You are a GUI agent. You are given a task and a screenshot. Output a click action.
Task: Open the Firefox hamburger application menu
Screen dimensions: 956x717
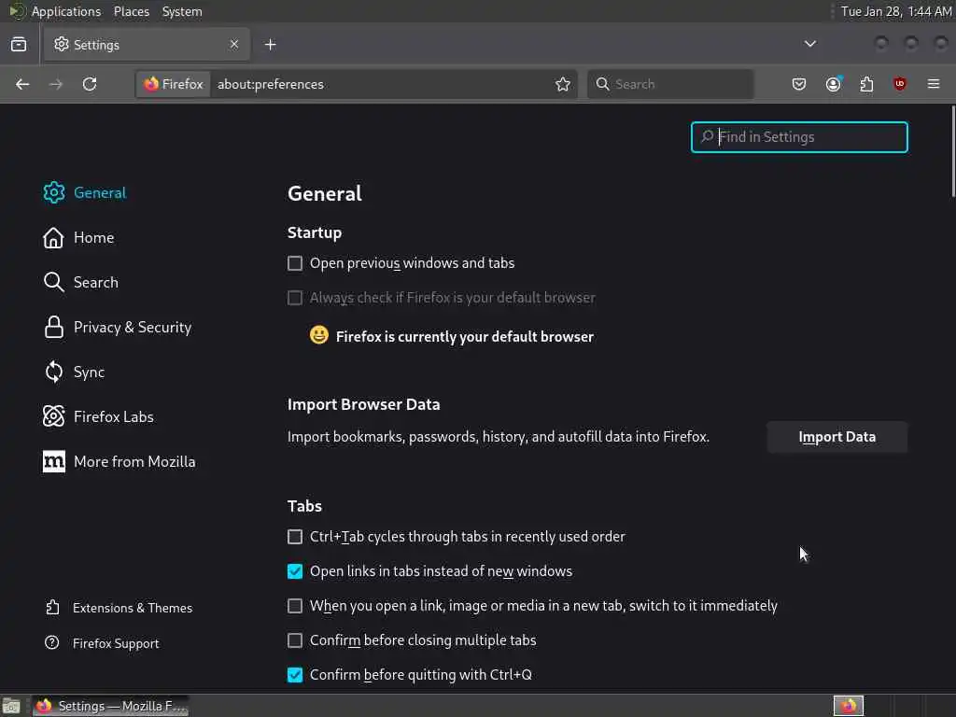pos(934,84)
